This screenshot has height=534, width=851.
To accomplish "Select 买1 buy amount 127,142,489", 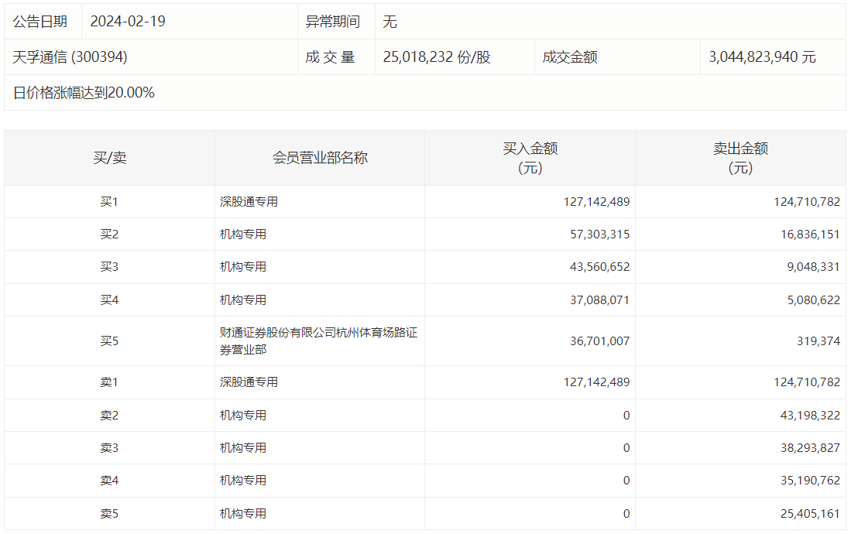I will tap(596, 202).
